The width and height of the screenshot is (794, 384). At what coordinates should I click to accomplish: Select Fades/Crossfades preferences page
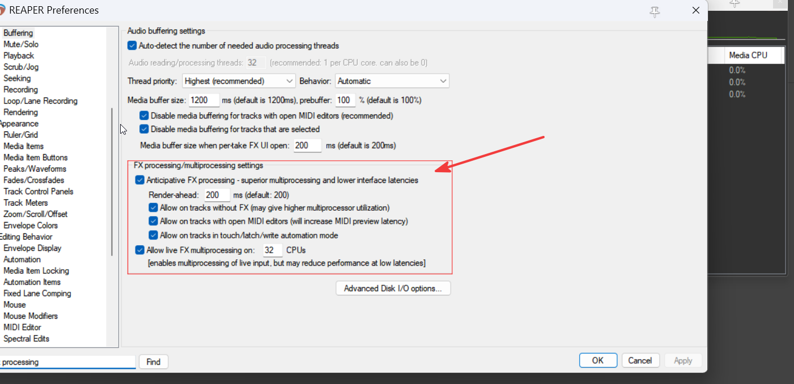click(x=35, y=180)
